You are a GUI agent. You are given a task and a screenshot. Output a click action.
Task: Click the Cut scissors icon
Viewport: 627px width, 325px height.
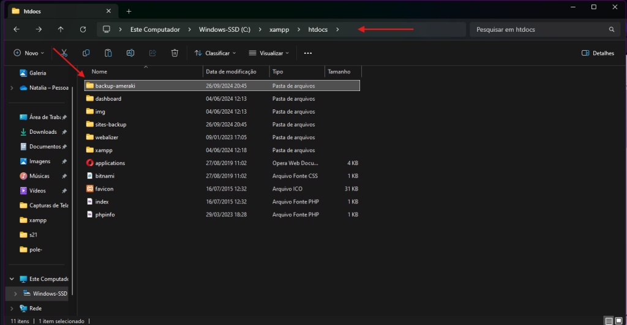click(64, 53)
